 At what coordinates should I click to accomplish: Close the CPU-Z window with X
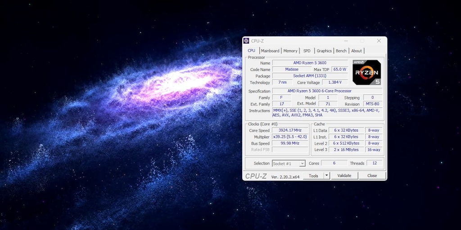(379, 41)
